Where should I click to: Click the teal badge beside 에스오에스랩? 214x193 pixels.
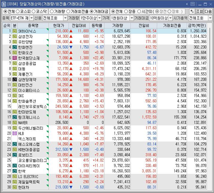15,144
